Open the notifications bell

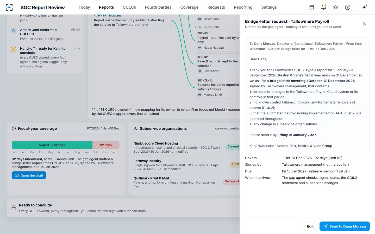coord(324,7)
